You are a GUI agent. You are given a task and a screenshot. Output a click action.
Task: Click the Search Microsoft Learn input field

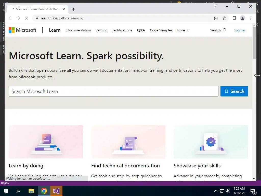(x=113, y=91)
